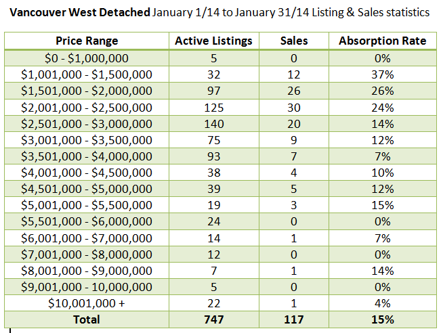
Task: Select the '$2,001,000 - $2,500,000' cell
Action: click(x=87, y=108)
